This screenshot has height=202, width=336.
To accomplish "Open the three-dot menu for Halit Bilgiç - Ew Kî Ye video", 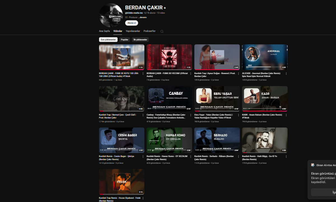I will point(286,156).
